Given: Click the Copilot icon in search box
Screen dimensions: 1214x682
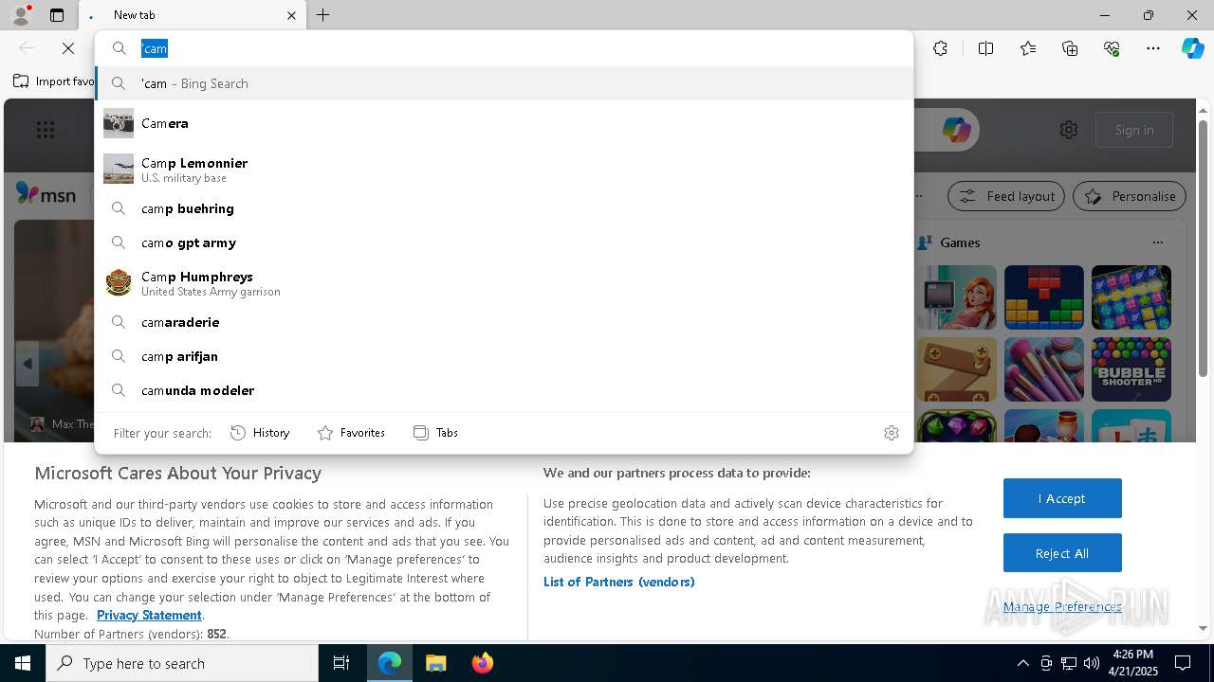Looking at the screenshot, I should (956, 130).
